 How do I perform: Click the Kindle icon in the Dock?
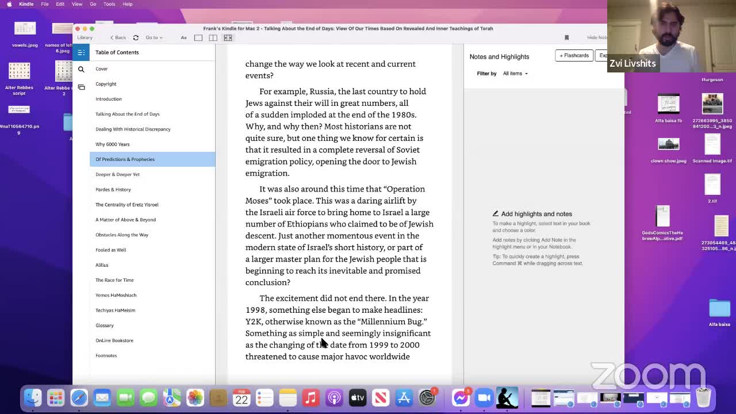(507, 397)
